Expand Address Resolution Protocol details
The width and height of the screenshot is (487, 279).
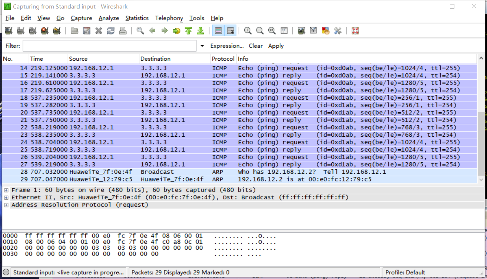[6, 205]
